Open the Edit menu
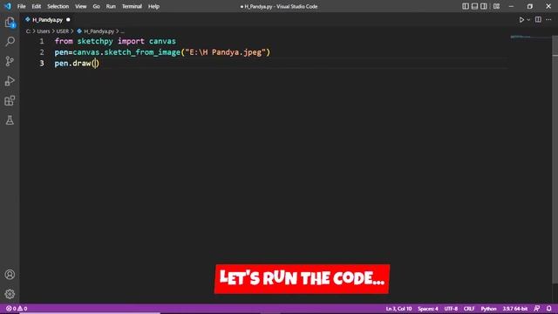 coord(37,6)
